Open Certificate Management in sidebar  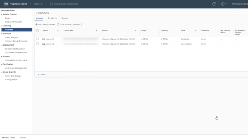click(16, 68)
